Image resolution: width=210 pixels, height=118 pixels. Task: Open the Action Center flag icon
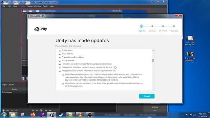point(187,115)
